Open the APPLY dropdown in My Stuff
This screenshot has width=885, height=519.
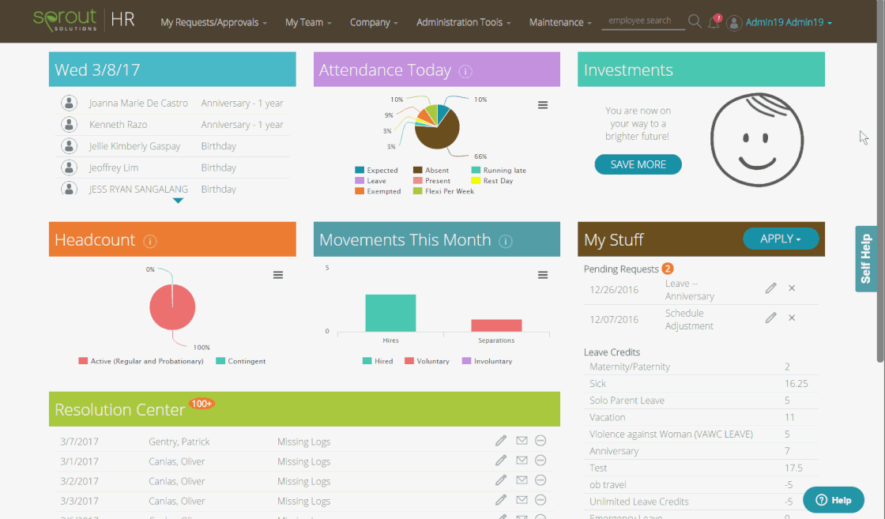click(x=781, y=238)
